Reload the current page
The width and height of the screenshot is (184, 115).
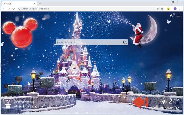(14, 9)
